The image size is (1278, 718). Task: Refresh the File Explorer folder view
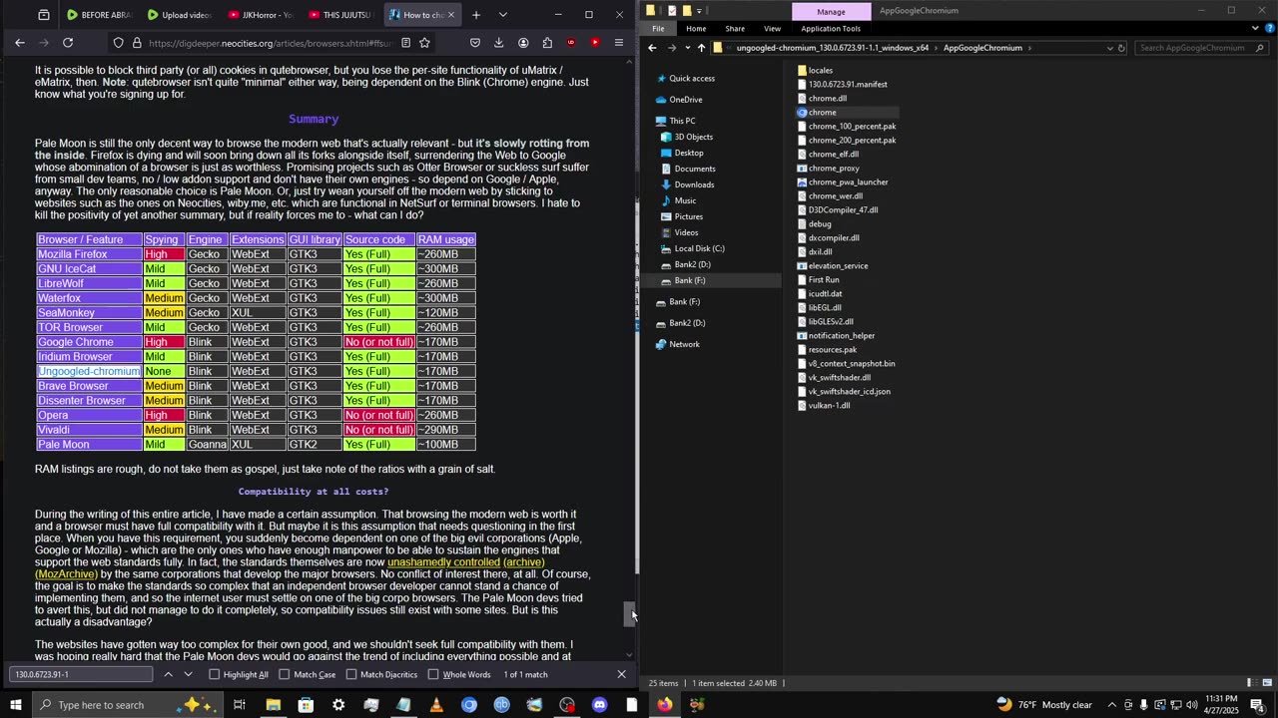pyautogui.click(x=1121, y=48)
